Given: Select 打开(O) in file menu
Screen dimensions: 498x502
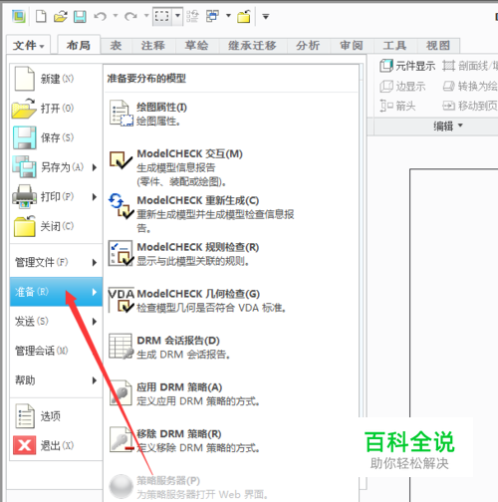Looking at the screenshot, I should [56, 109].
